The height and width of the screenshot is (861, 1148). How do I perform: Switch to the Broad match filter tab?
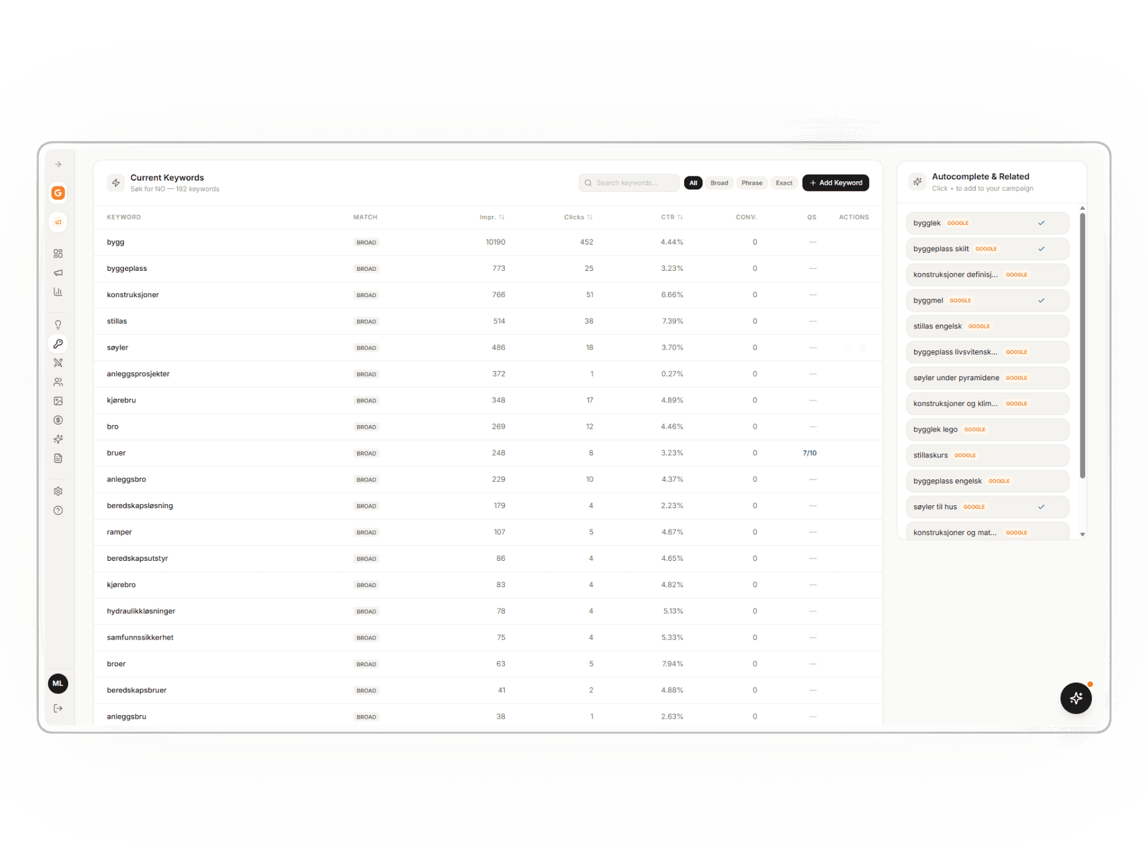point(719,183)
